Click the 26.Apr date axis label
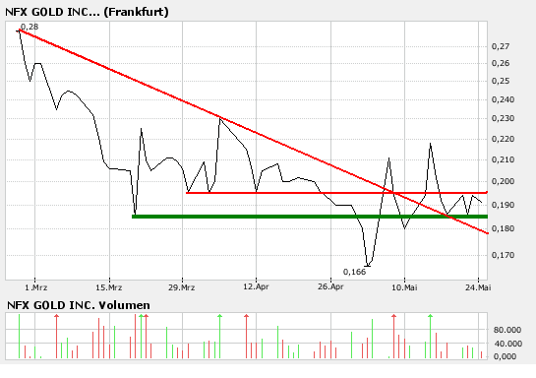This screenshot has height=378, width=536. (x=330, y=286)
